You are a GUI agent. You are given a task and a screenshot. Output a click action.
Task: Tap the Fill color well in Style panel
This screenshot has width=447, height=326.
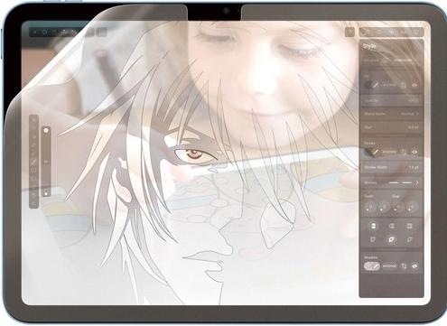[371, 85]
